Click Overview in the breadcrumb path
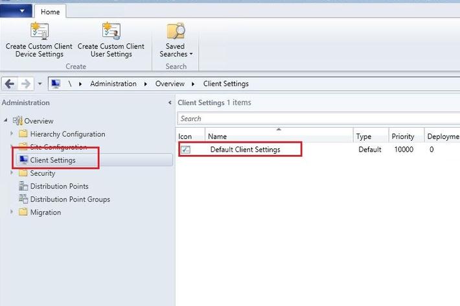 tap(170, 84)
